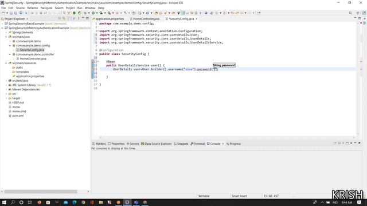Click the Run with Coverage icon
367x206 pixels.
click(x=101, y=13)
